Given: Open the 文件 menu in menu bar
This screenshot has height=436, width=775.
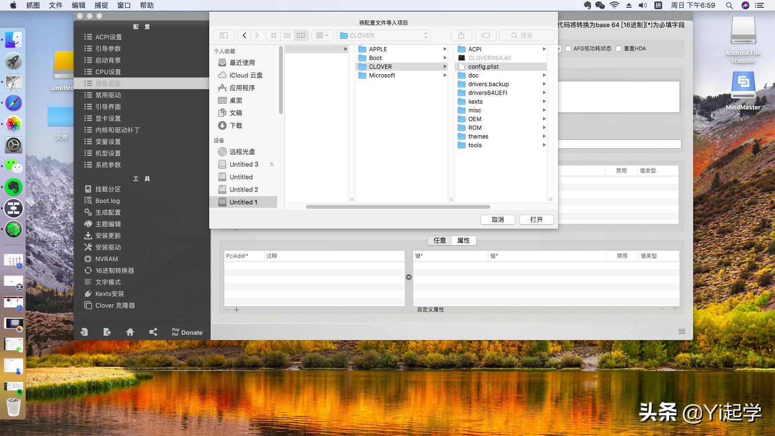Looking at the screenshot, I should [x=56, y=5].
